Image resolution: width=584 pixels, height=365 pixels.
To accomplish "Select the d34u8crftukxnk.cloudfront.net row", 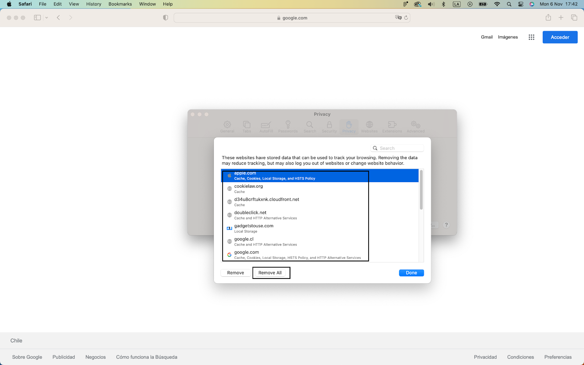I will coord(320,202).
